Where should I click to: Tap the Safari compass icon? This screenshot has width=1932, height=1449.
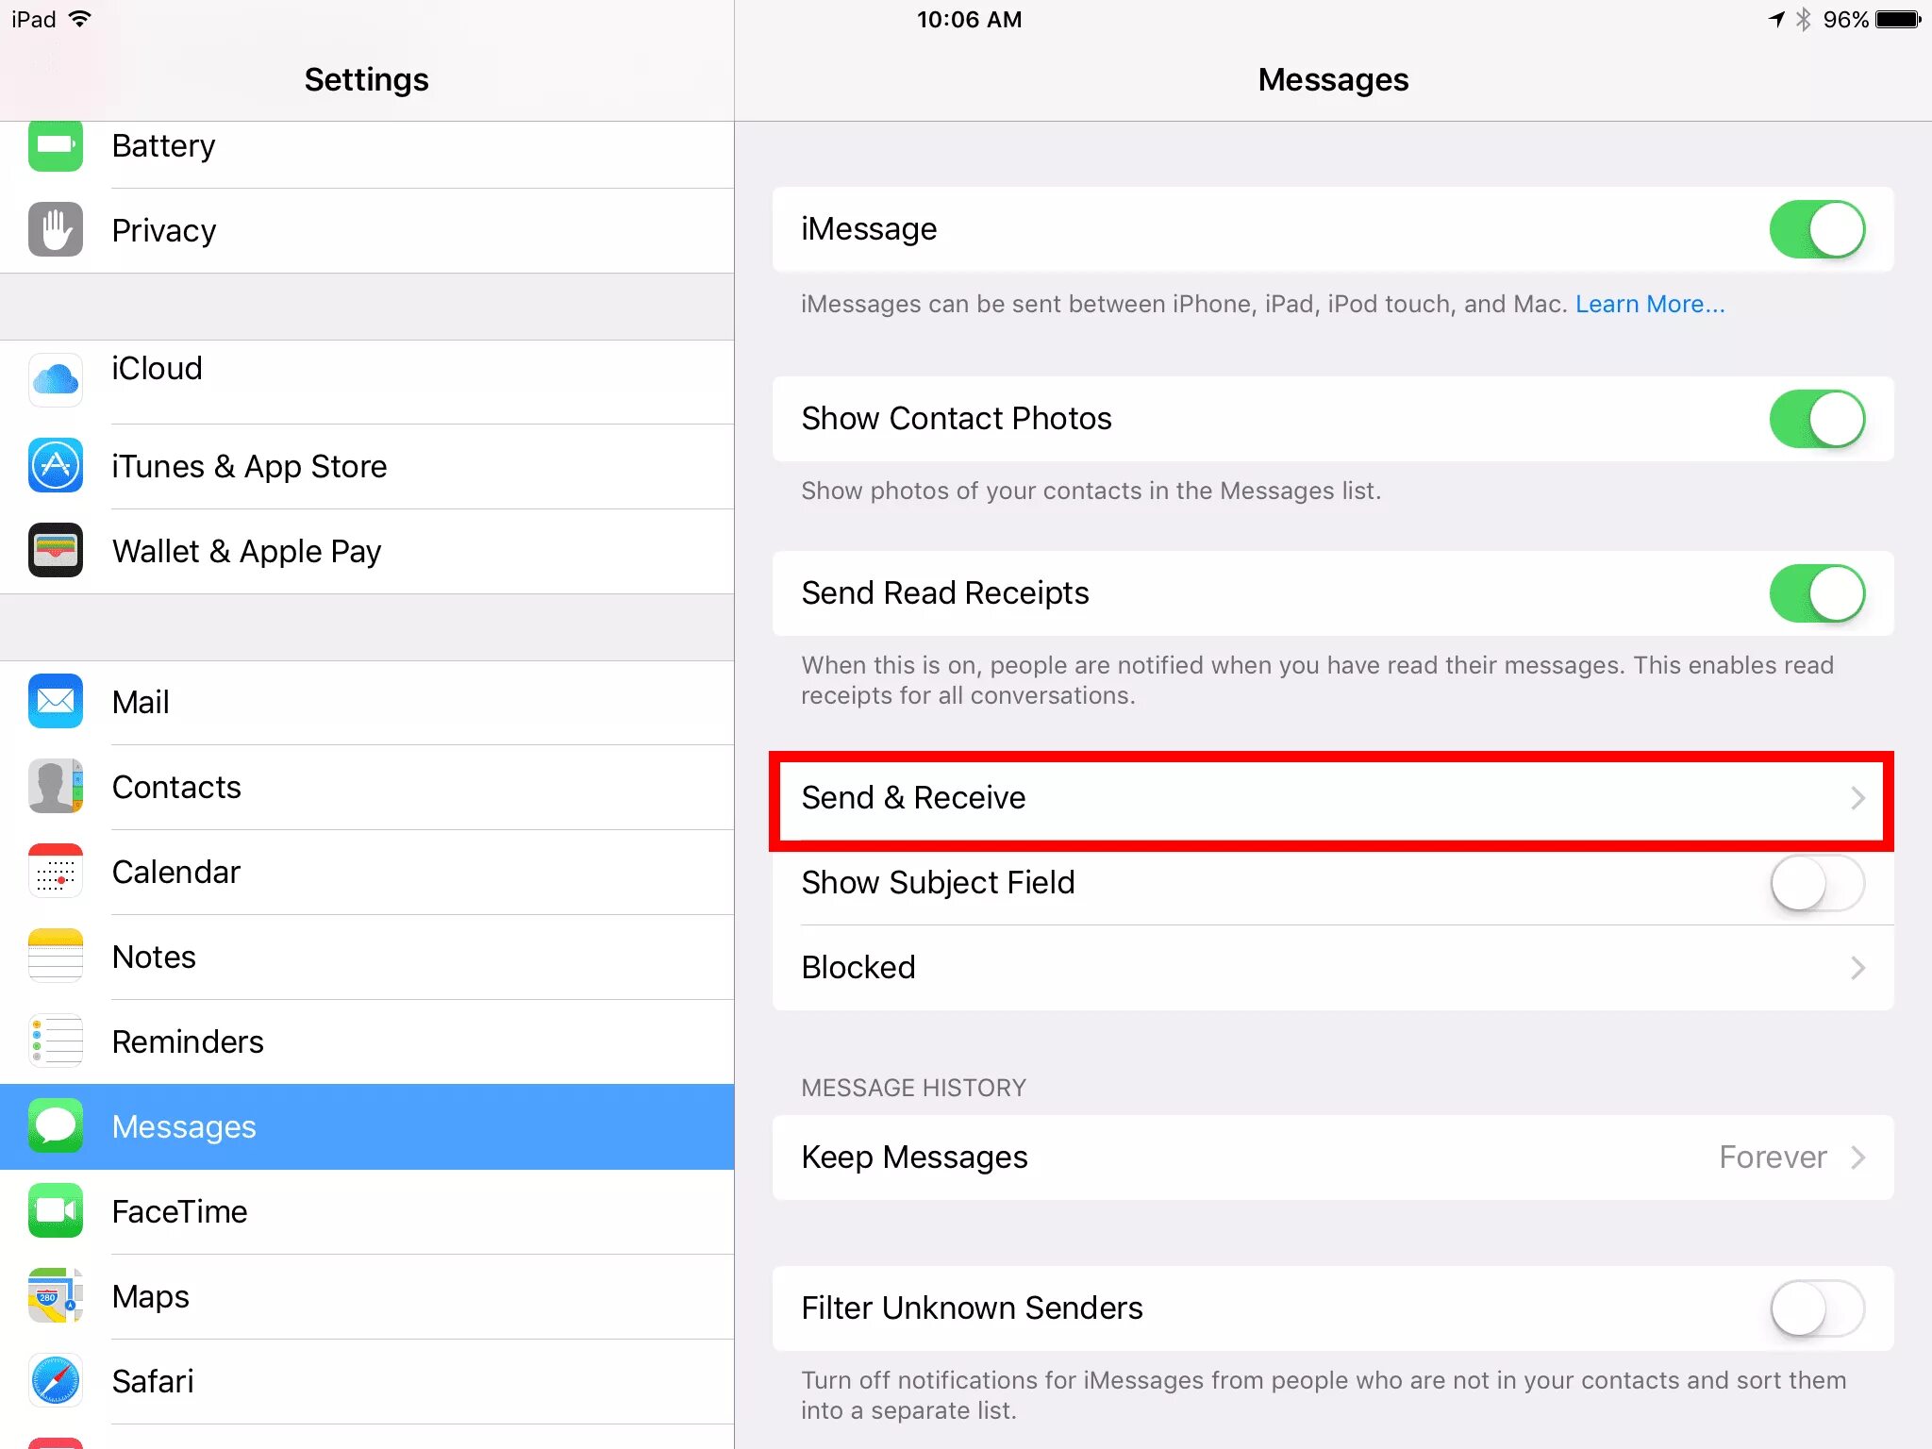coord(56,1381)
